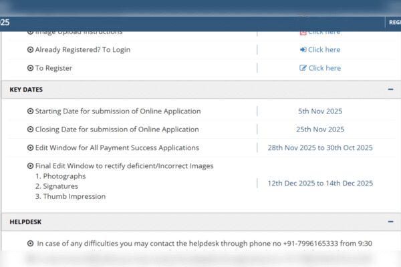Screen dimensions: 401x267
Task: Select 12th Dec 2025 to 14th Dec 2025 value
Action: click(x=320, y=183)
